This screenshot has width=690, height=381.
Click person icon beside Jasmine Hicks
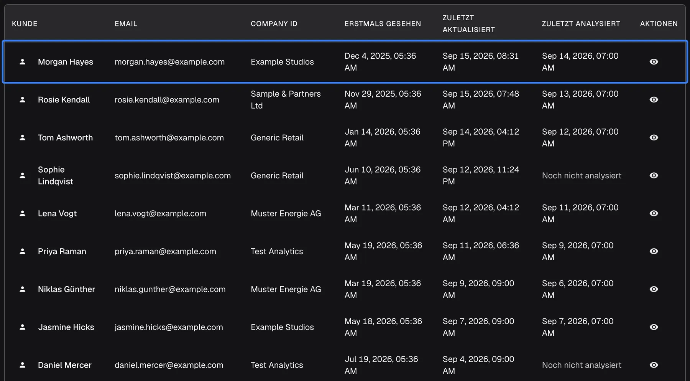coord(23,327)
